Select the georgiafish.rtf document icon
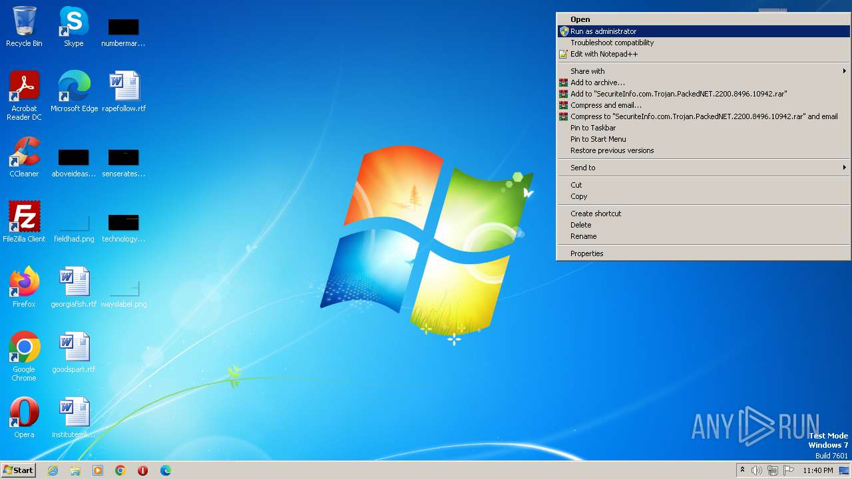 tap(74, 287)
